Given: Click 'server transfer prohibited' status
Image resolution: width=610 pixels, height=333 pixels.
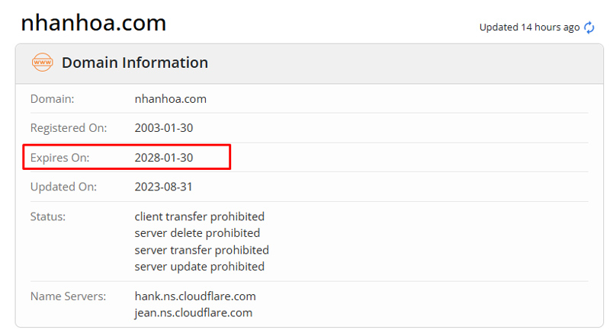Looking at the screenshot, I should (x=201, y=250).
